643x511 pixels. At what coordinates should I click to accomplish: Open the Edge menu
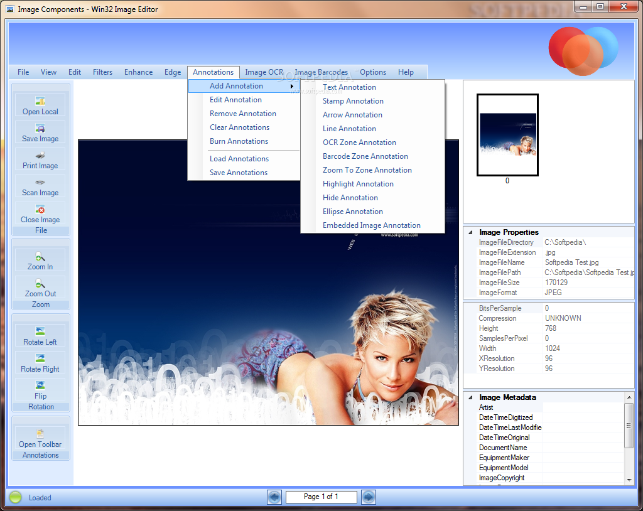tap(173, 72)
